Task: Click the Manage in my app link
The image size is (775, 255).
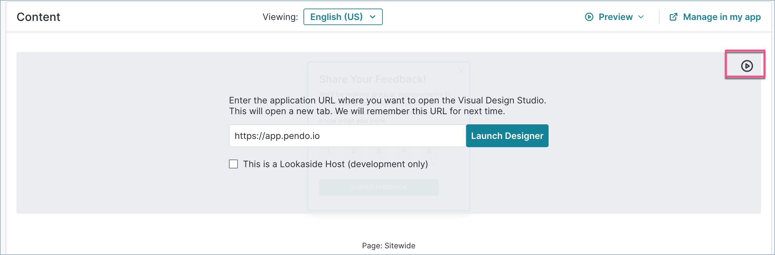Action: coord(715,17)
